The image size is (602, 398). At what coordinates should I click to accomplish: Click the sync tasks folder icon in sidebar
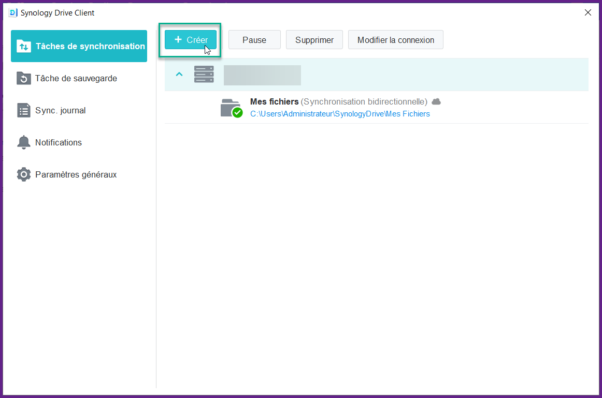coord(24,46)
